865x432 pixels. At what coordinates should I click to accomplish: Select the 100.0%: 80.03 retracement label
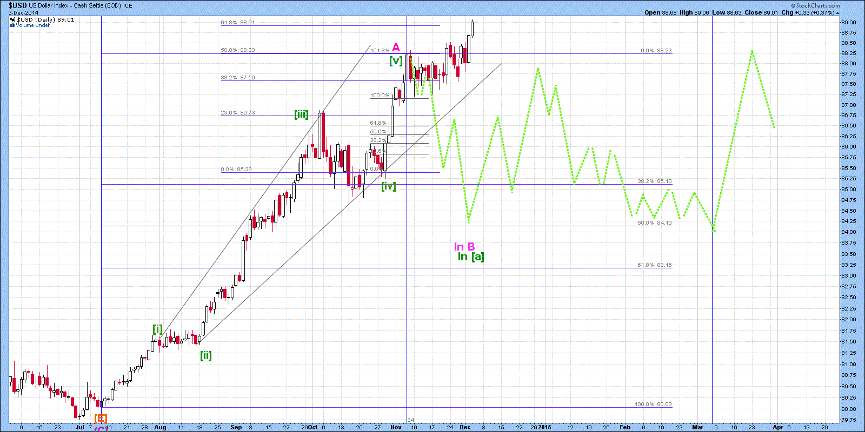point(653,404)
